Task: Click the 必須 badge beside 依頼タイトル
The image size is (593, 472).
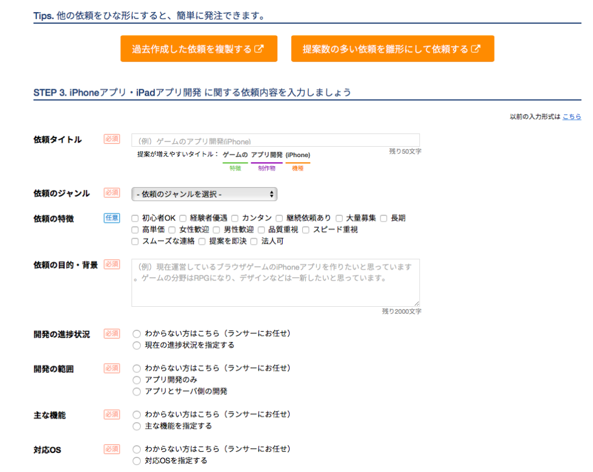Action: tap(112, 139)
